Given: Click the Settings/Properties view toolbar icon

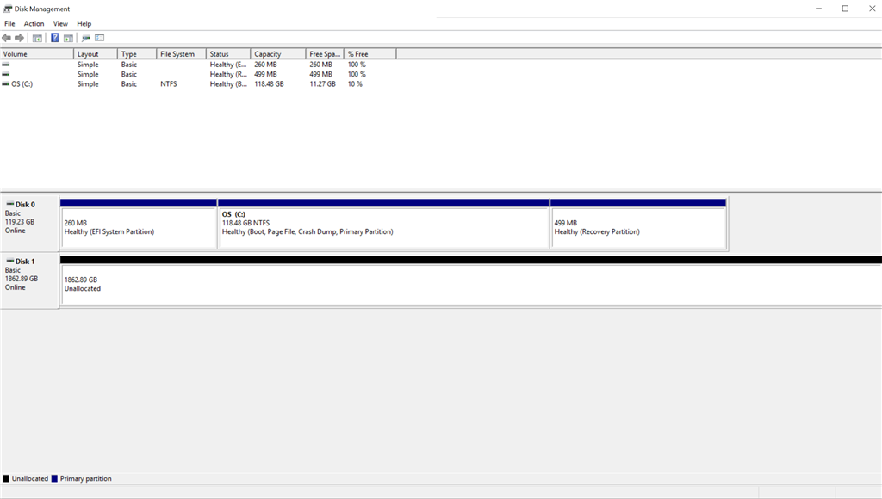Looking at the screenshot, I should coord(100,38).
